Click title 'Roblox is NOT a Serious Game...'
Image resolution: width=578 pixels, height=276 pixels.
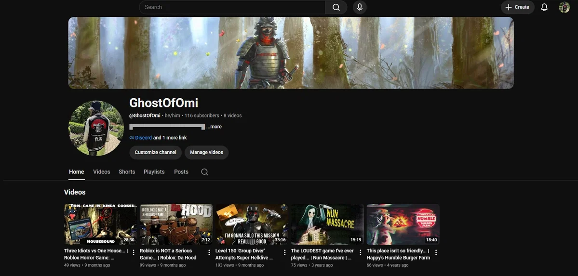pos(168,254)
